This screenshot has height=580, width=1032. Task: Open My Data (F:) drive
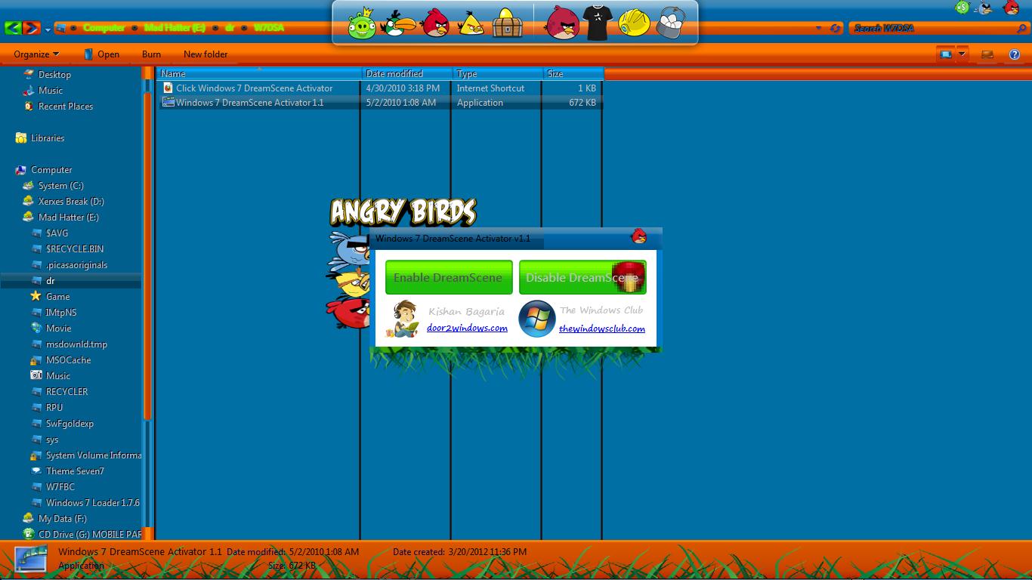[63, 519]
